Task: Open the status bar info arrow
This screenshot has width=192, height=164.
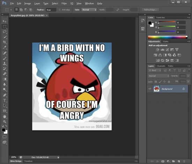Action: pyautogui.click(x=58, y=157)
